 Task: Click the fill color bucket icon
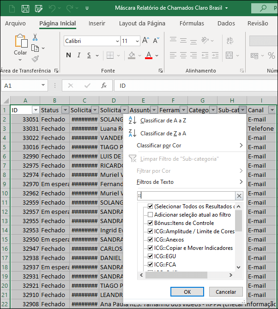tap(132, 55)
